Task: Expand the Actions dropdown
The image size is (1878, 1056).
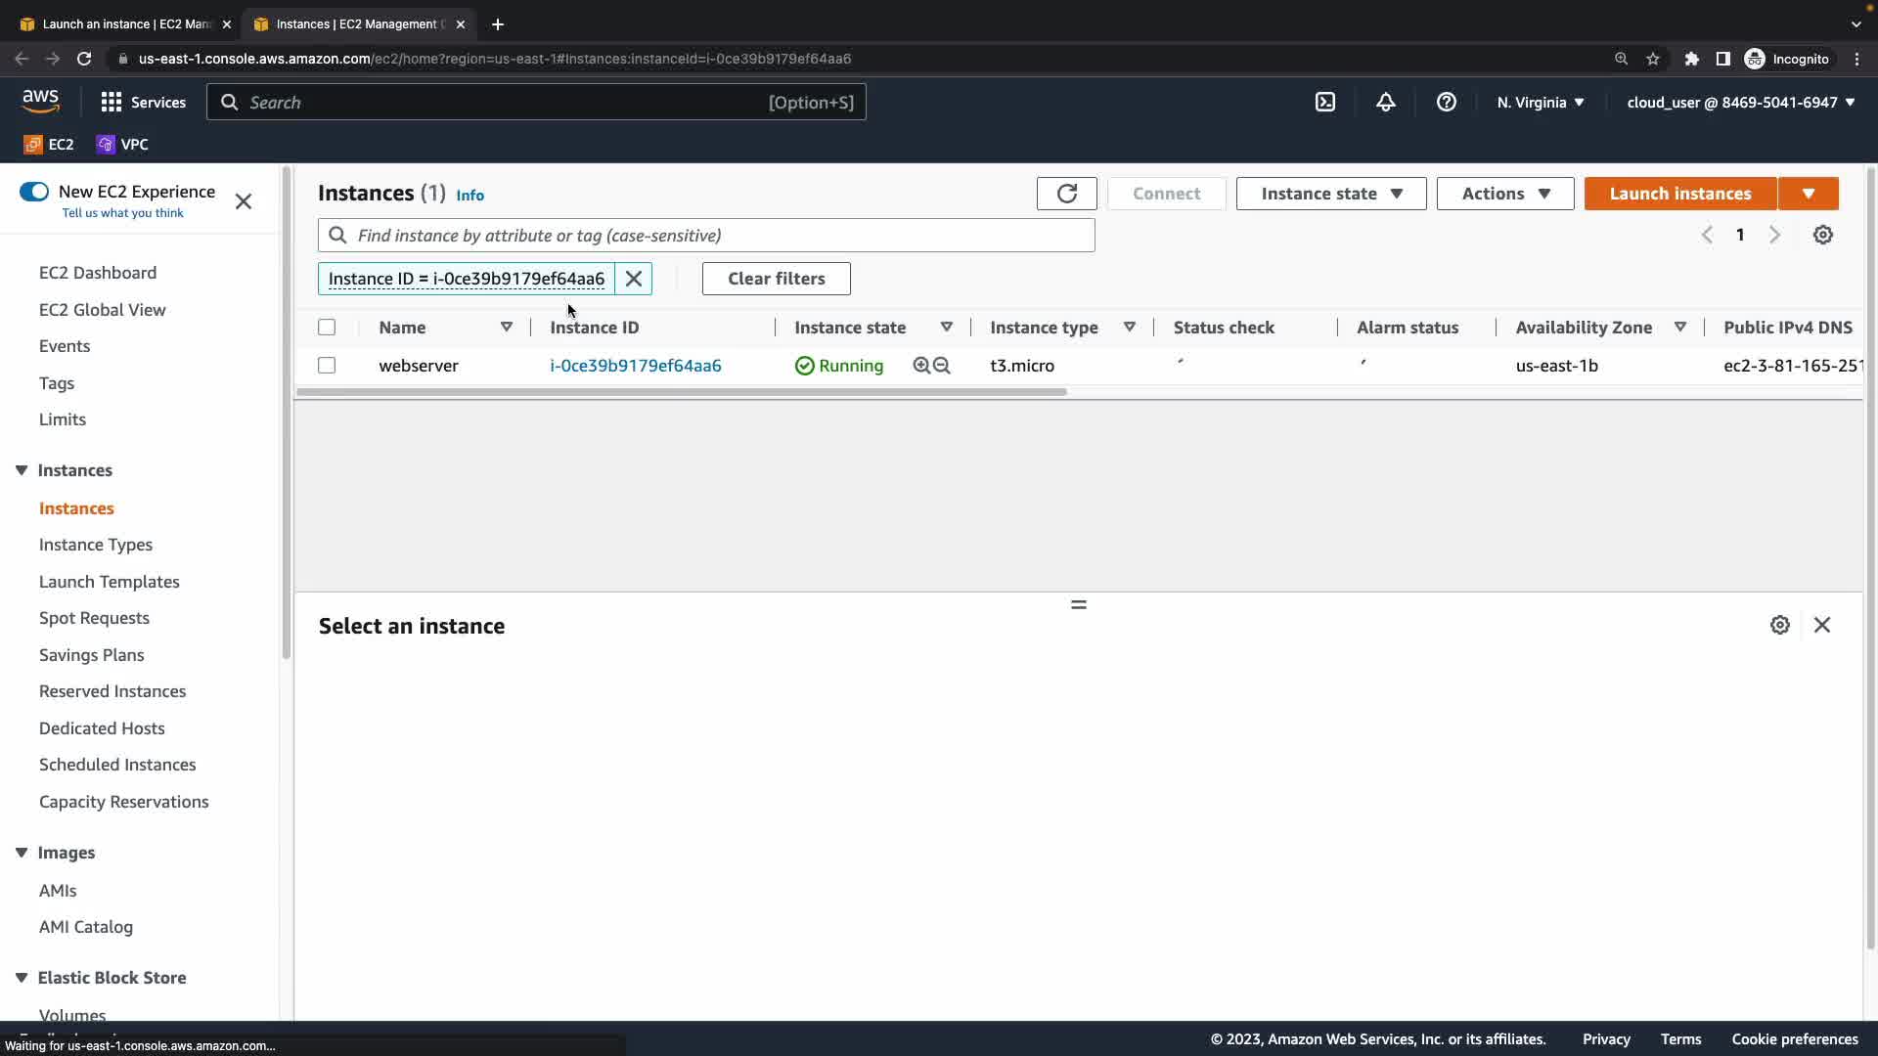Action: (1504, 194)
